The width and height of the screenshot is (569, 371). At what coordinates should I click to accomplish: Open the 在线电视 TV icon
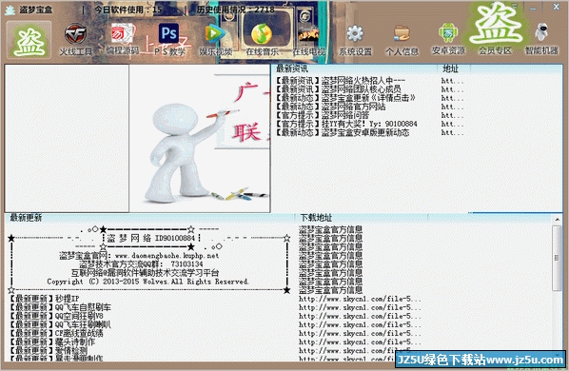[x=309, y=40]
